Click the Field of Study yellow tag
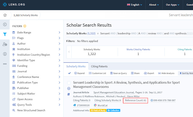The height and width of the screenshot is (117, 193). [x=98, y=110]
